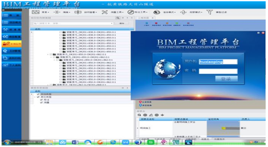Collapse the 其它类型 group in type panel
Image resolution: width=268 pixels, height=147 pixels.
coord(35,97)
